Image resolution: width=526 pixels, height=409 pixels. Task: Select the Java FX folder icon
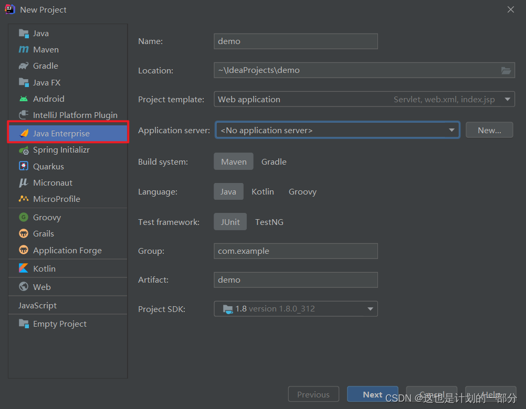coord(24,82)
